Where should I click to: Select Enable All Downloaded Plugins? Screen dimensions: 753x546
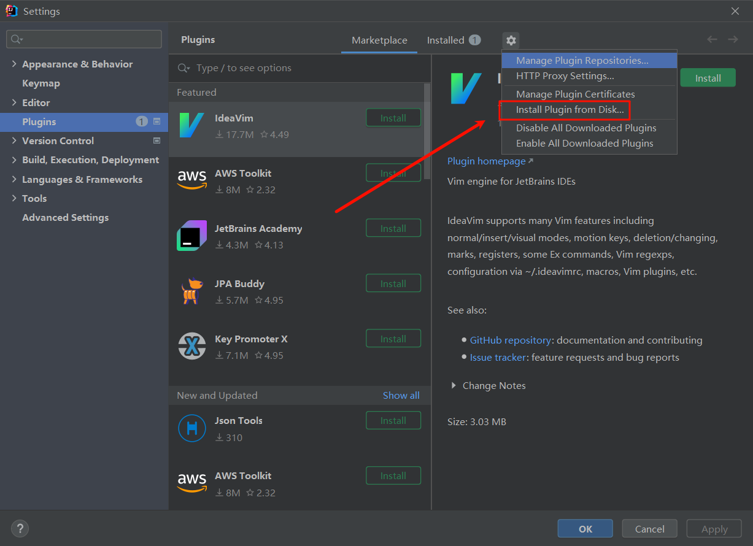pos(589,143)
